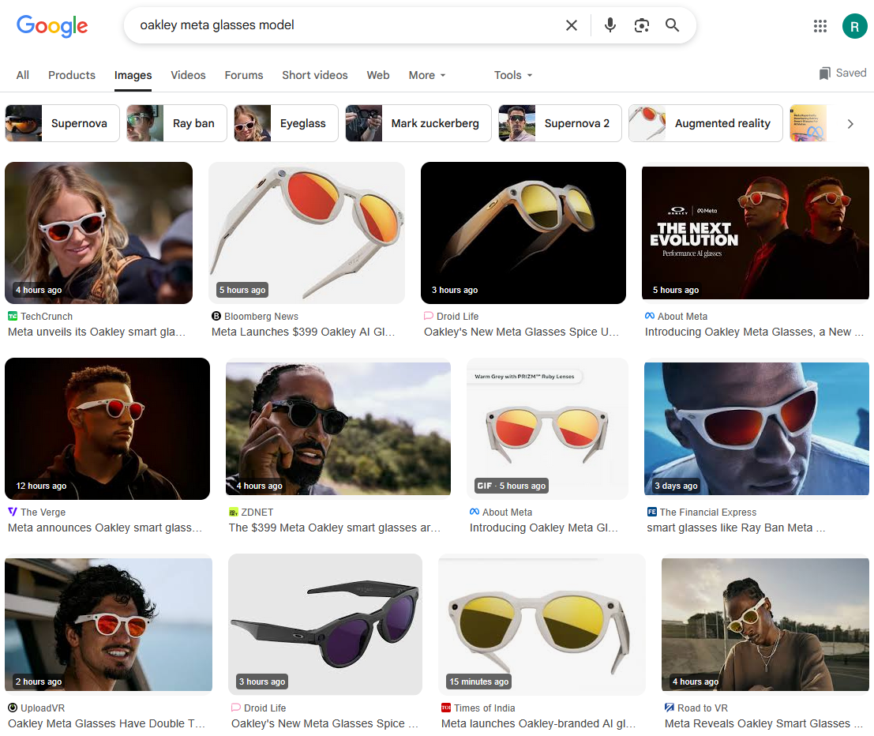Filter by Ray ban chip
The image size is (874, 736).
coord(177,123)
